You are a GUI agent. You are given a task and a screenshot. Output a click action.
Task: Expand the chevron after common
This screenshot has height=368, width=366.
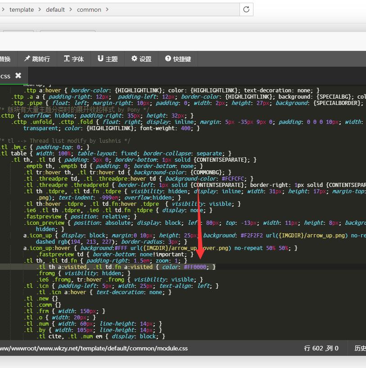107,9
